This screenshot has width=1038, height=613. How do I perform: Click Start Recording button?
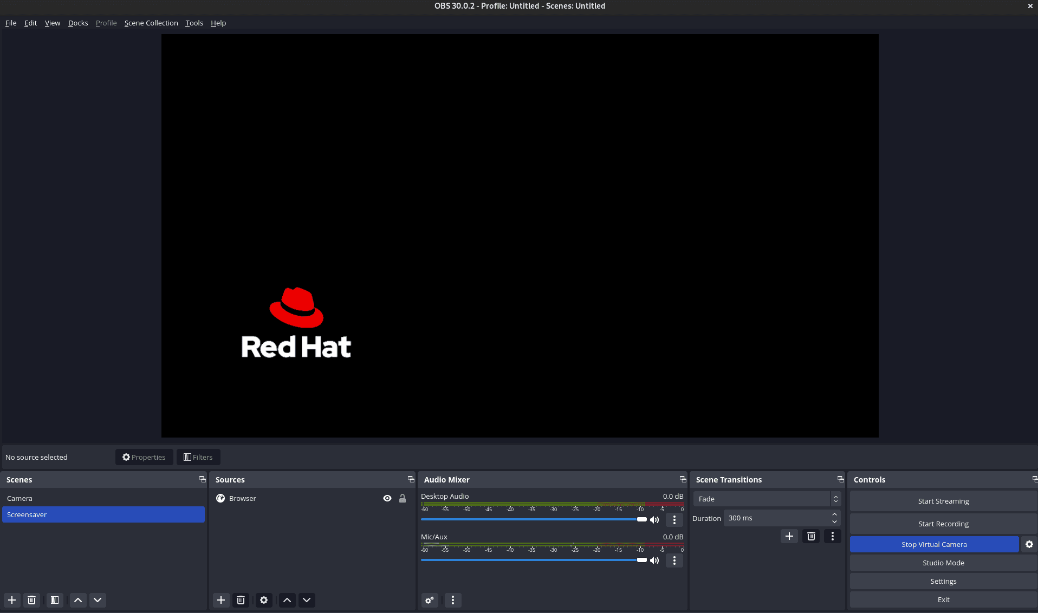[943, 524]
